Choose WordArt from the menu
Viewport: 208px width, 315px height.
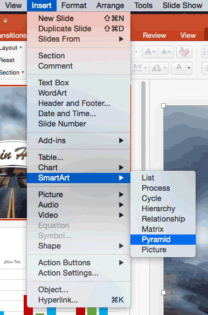(79, 93)
